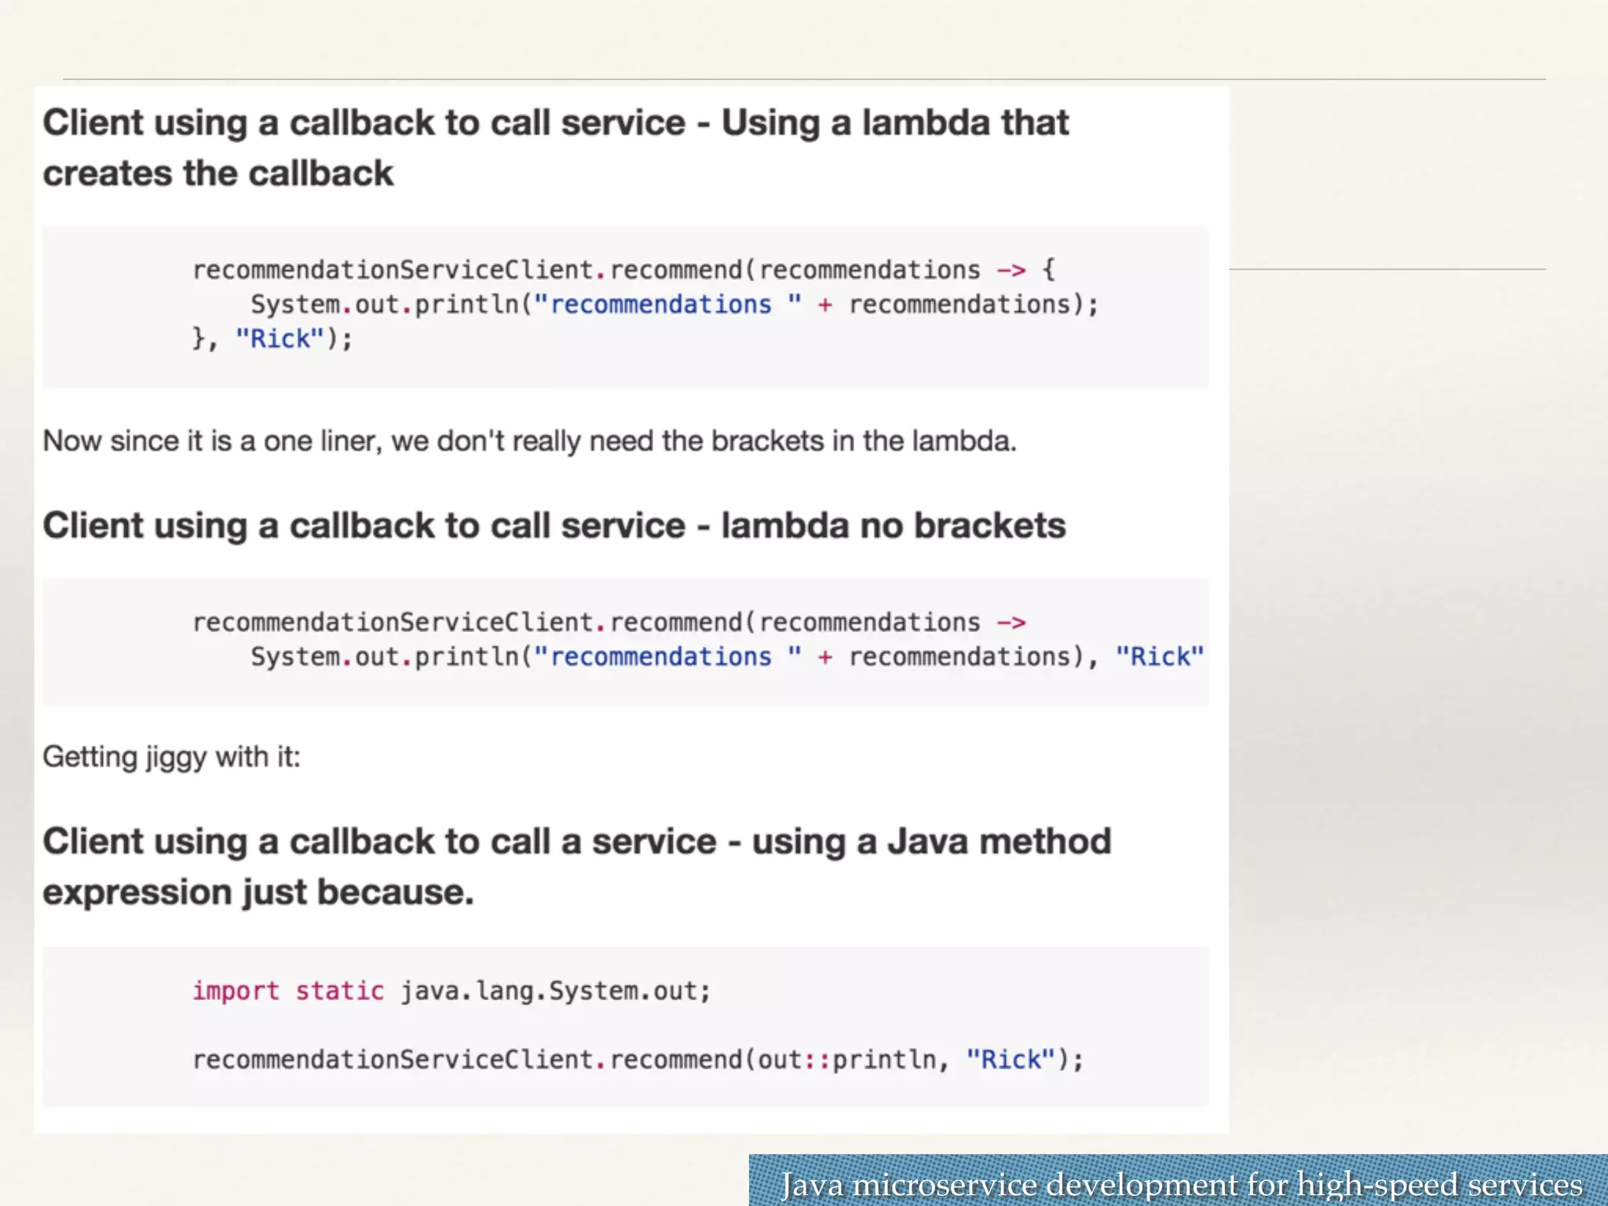Screen dimensions: 1608x1206
Task: Click the first code line ending with '-> {'
Action: (x=624, y=270)
